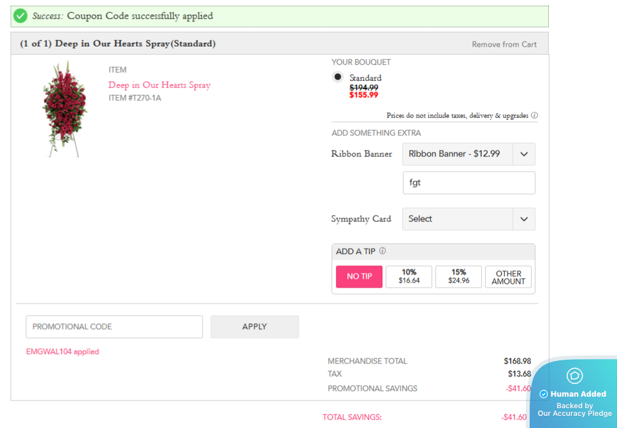Click the EMGWAL104 applied coupon text

pos(62,351)
